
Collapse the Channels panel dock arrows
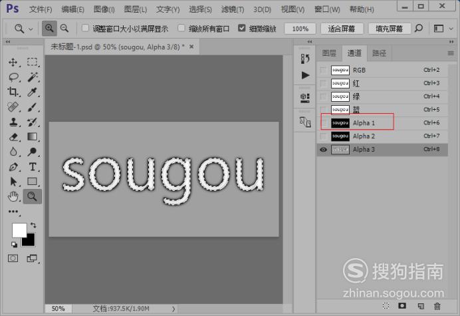(451, 41)
